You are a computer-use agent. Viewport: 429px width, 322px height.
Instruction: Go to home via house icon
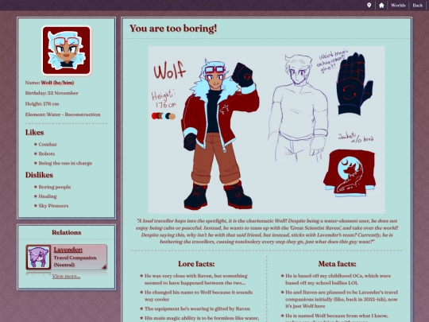coord(381,6)
